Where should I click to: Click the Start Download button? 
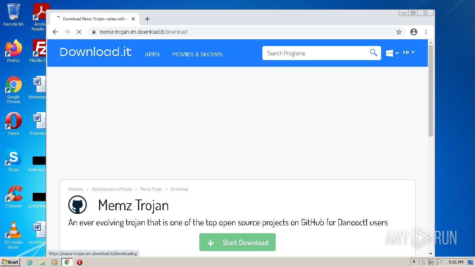(x=237, y=242)
